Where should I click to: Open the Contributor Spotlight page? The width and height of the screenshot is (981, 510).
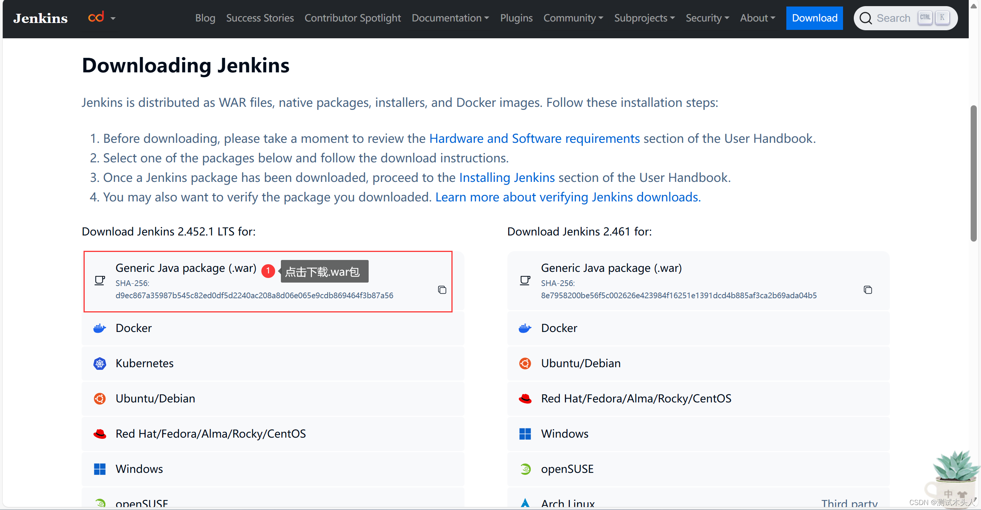point(353,18)
